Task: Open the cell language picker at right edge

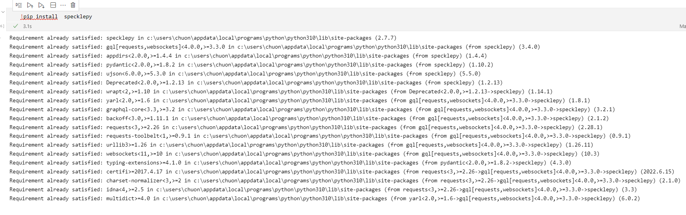Action: tap(682, 26)
